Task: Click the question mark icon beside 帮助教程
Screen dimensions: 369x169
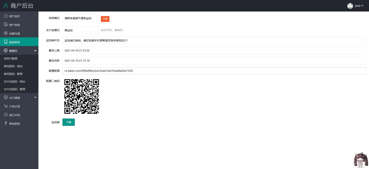Action: pyautogui.click(x=6, y=123)
